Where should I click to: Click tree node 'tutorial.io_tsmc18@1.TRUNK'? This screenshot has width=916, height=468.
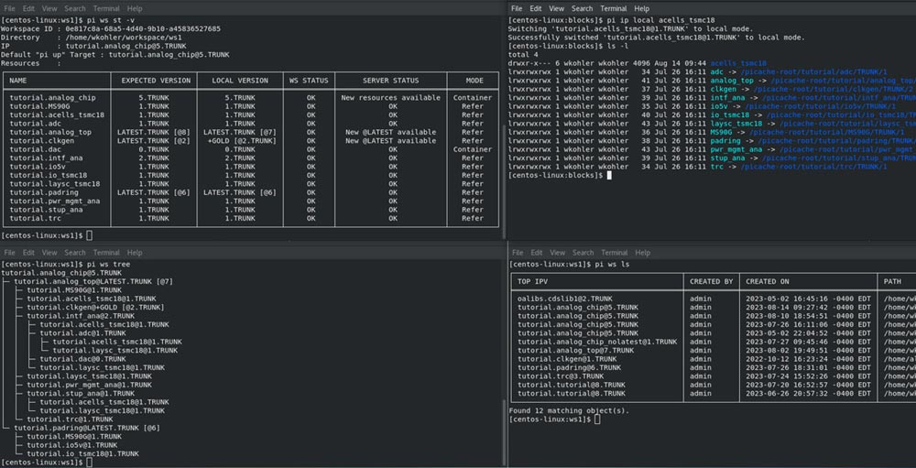coord(83,453)
